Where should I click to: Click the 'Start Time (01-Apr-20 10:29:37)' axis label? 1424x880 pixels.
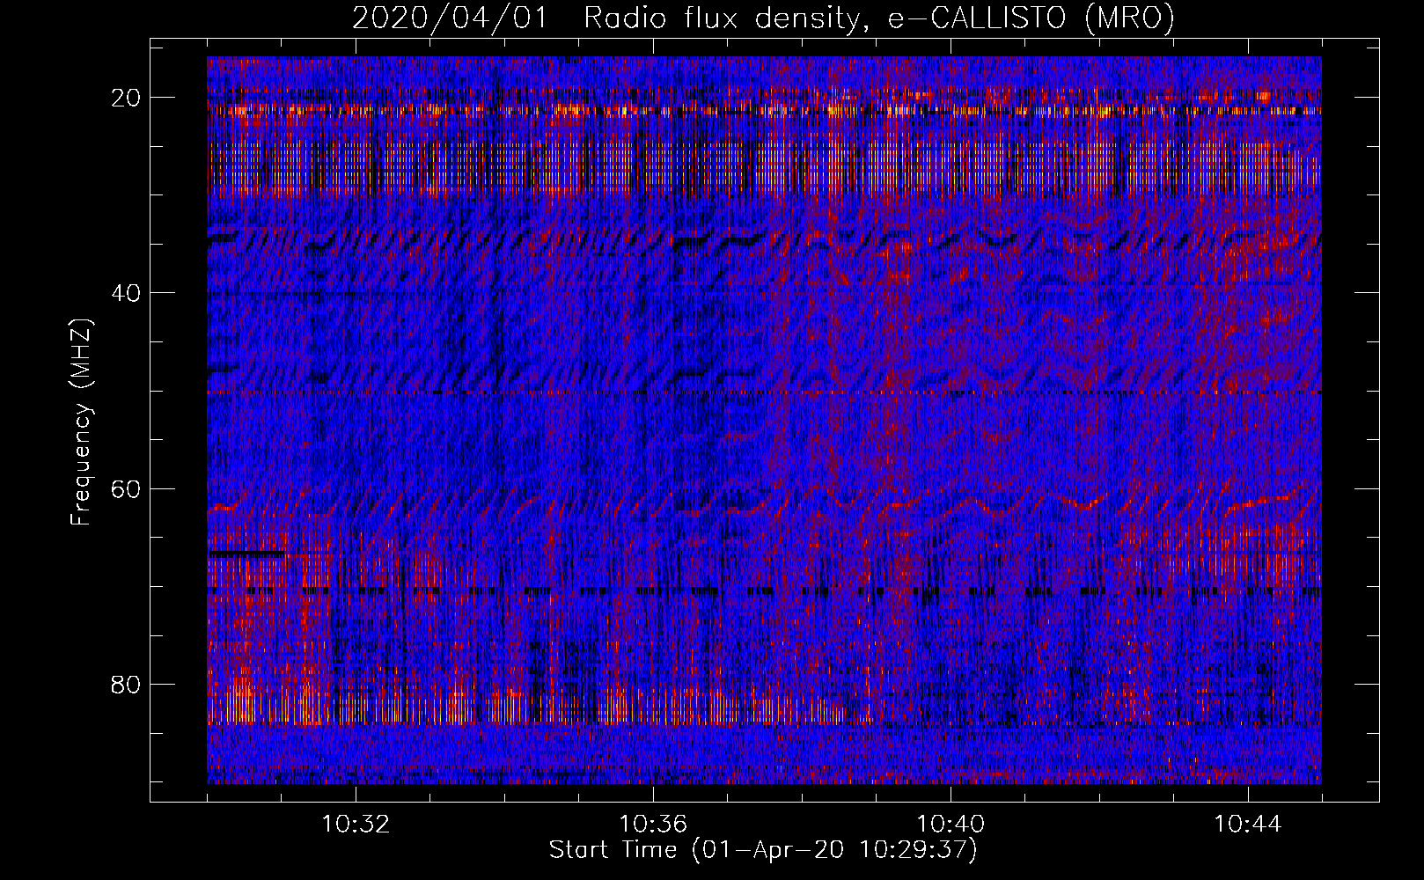click(763, 850)
